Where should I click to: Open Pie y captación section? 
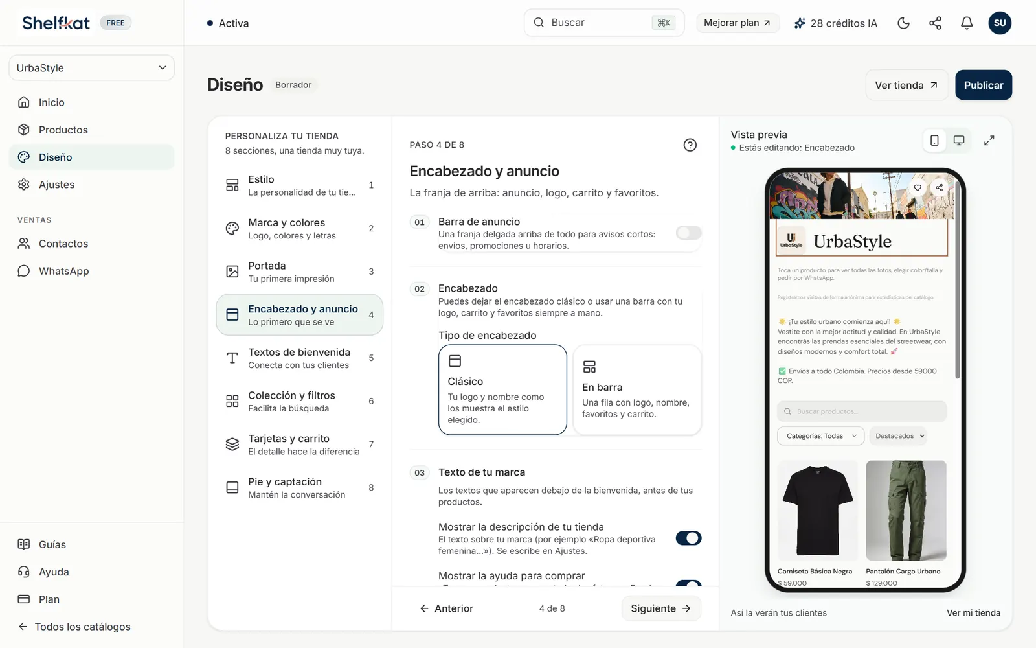point(299,488)
